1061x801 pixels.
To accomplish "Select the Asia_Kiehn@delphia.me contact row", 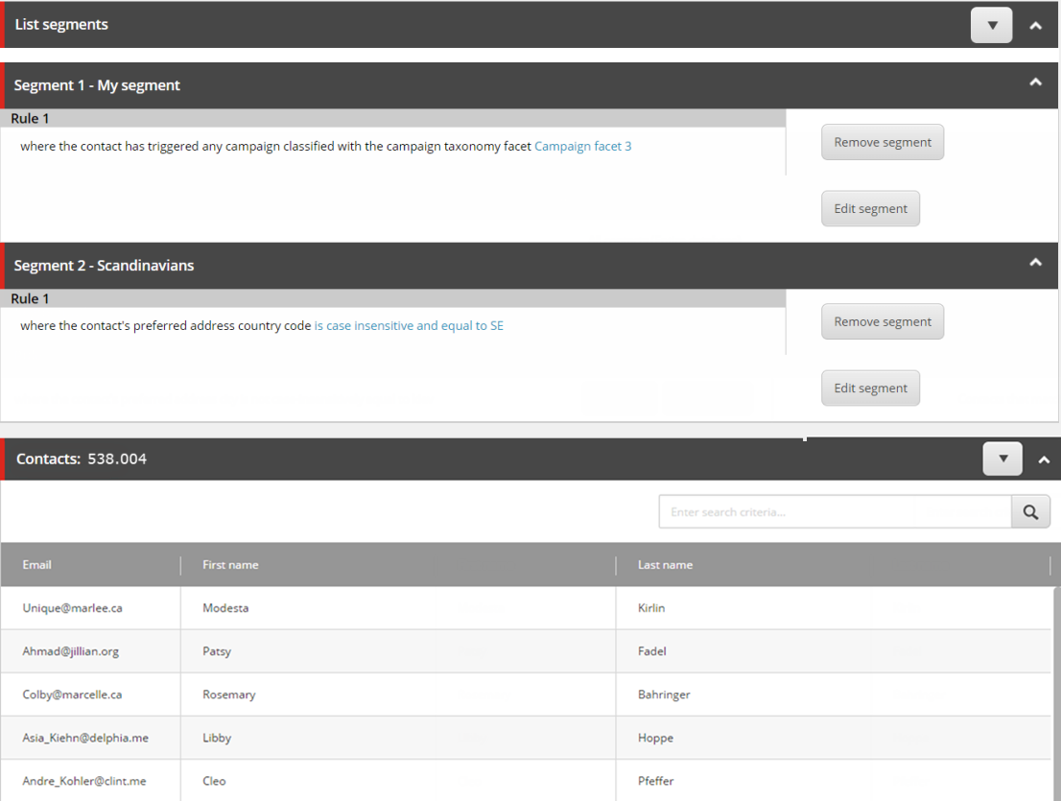I will (x=526, y=738).
